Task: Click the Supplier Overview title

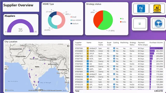Action: [18, 5]
